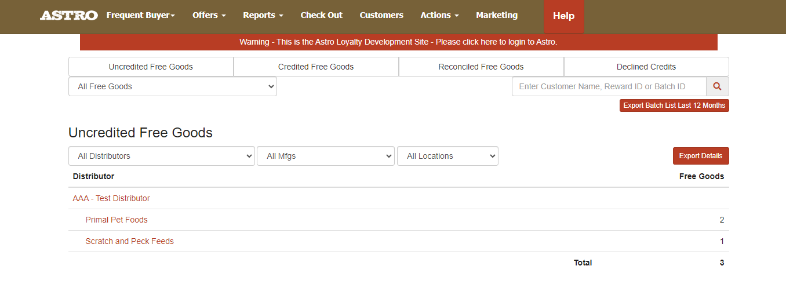
Task: Open the Reports dropdown menu
Action: (263, 16)
